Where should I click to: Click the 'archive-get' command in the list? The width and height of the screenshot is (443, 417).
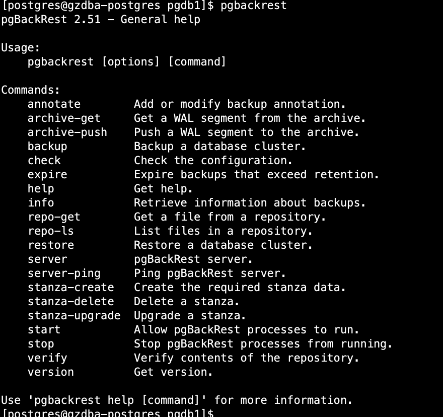point(64,118)
